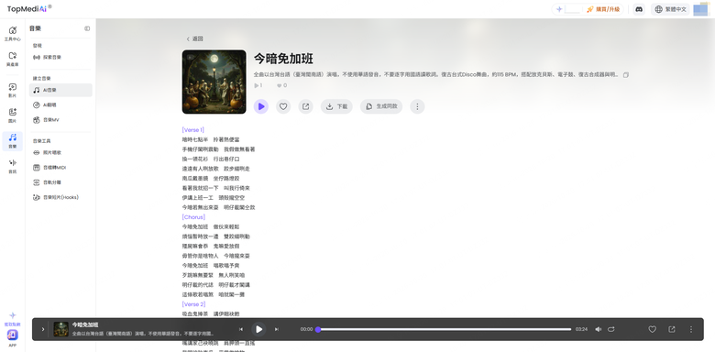
Task: Click the song cover artwork
Action: [x=214, y=82]
